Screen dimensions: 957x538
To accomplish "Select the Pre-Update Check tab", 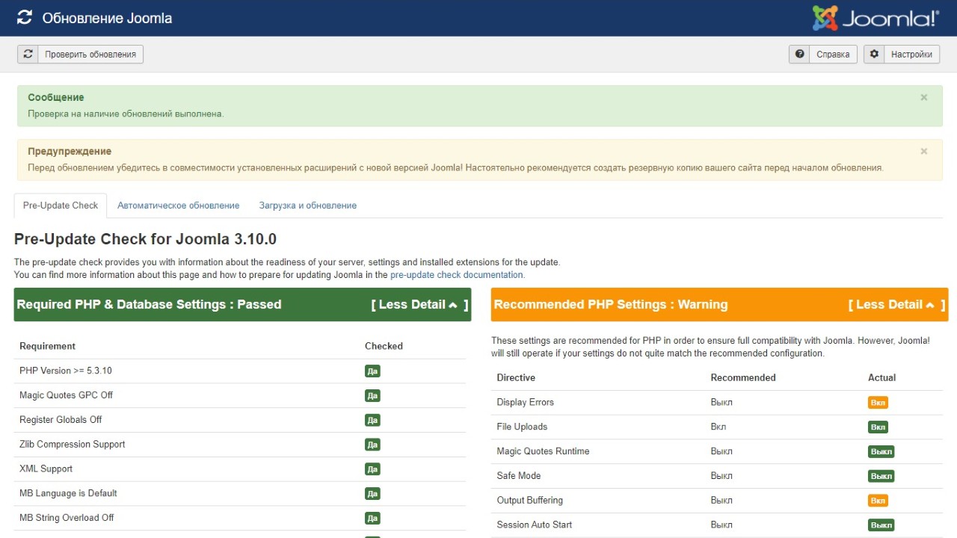I will pyautogui.click(x=61, y=205).
